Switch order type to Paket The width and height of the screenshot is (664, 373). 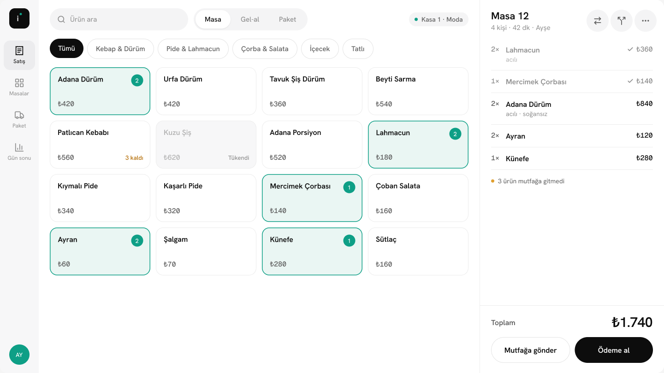pyautogui.click(x=288, y=19)
